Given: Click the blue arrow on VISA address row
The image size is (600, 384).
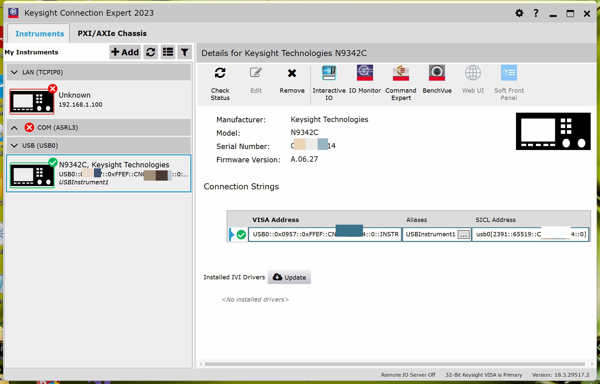Looking at the screenshot, I should [232, 234].
